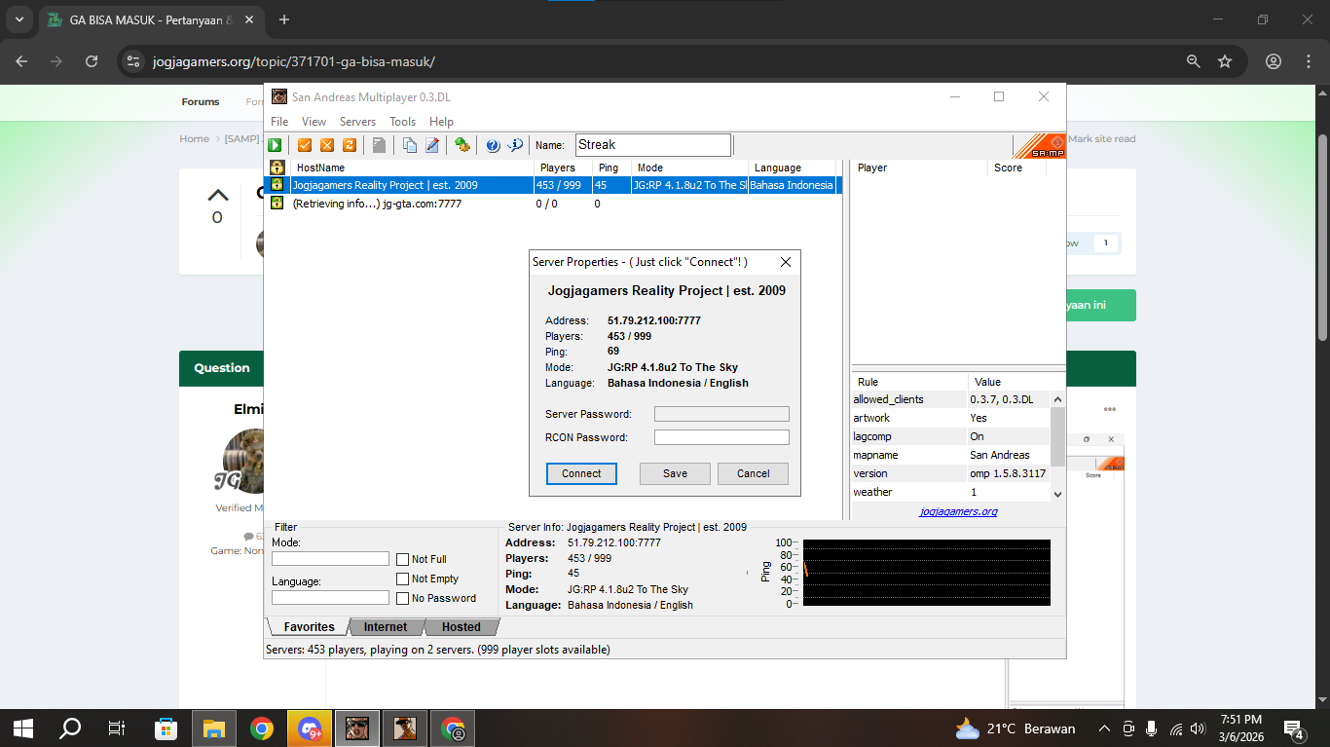1330x747 pixels.
Task: Bookmark this page with star icon
Action: click(1225, 61)
